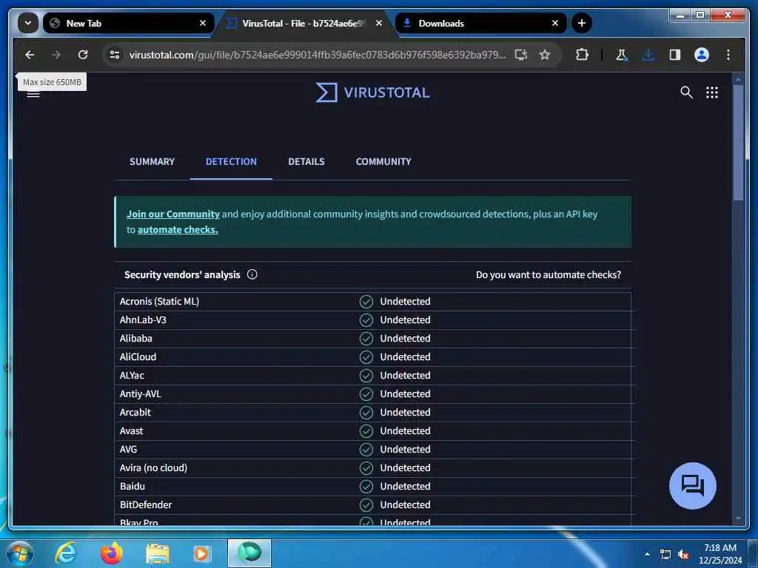This screenshot has height=568, width=758.
Task: Open the SUMMARY tab
Action: [152, 162]
